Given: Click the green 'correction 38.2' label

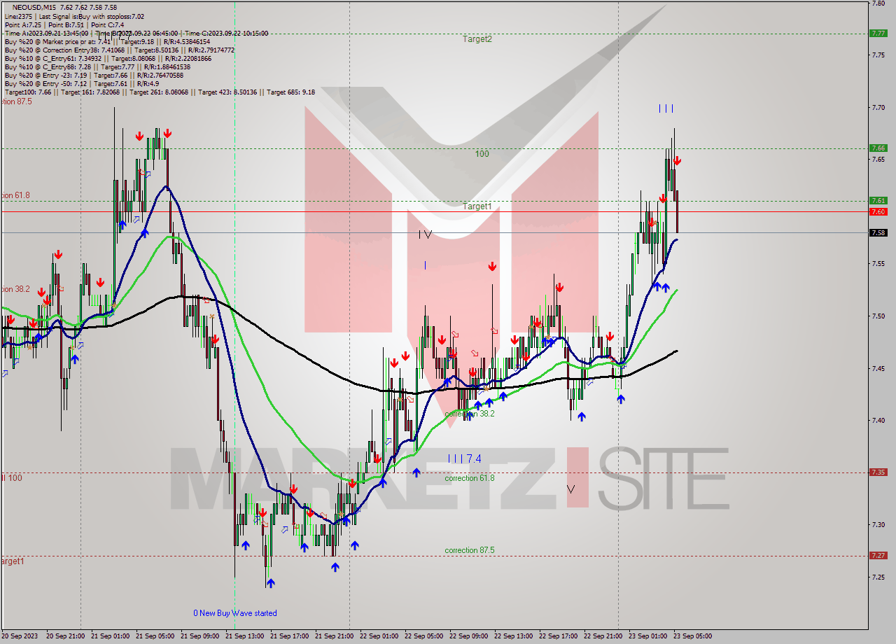Looking at the screenshot, I should pyautogui.click(x=470, y=414).
